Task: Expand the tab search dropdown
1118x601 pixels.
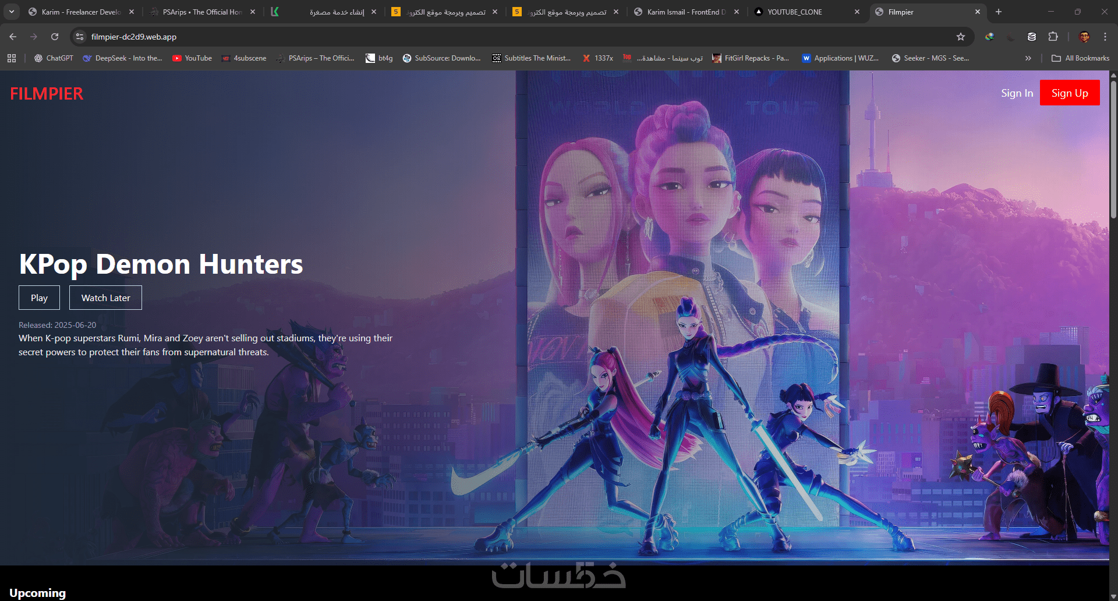Action: point(12,12)
